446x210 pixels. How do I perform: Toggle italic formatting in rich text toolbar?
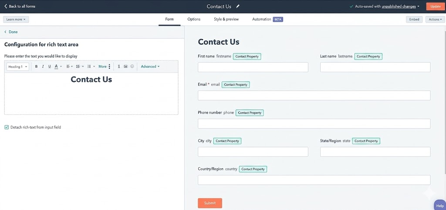(x=43, y=67)
